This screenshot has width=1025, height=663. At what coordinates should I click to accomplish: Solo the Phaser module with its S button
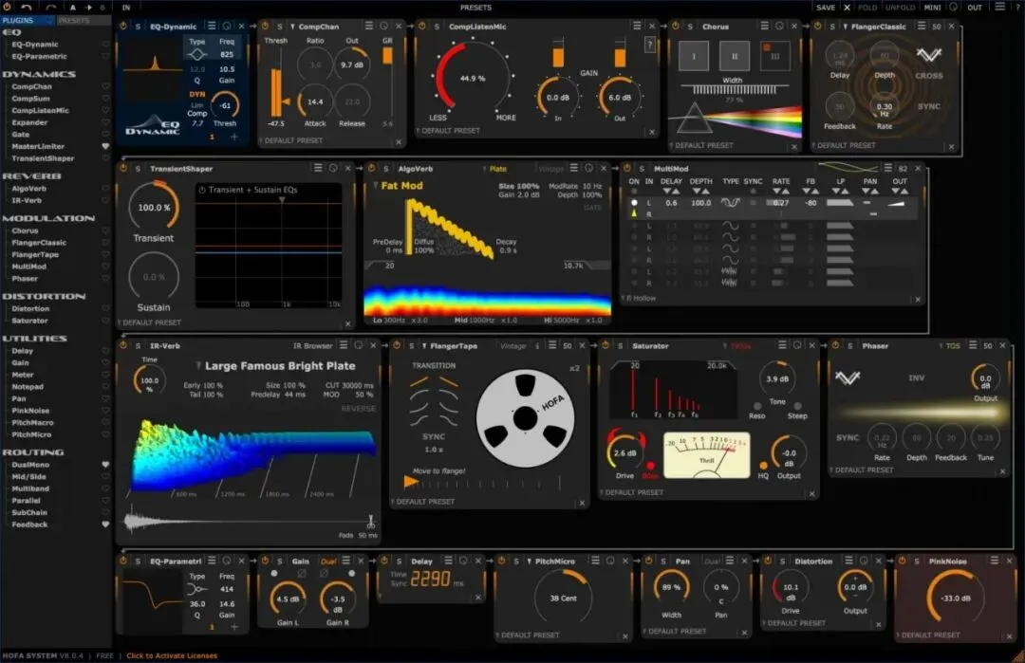pyautogui.click(x=849, y=345)
